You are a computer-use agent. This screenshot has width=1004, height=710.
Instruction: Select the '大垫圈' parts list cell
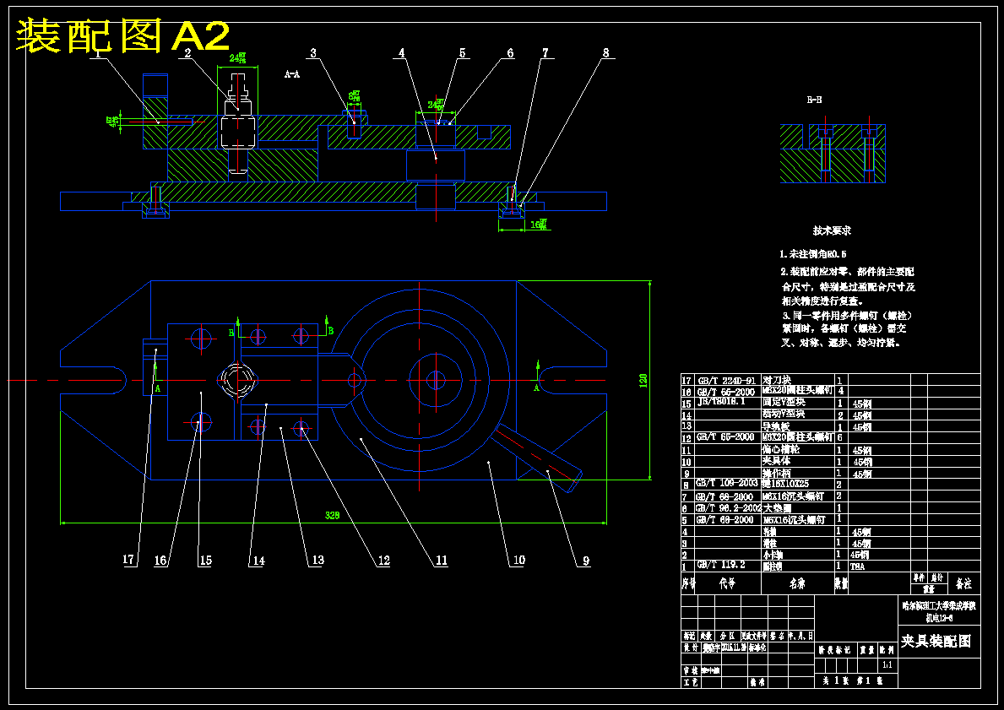[x=776, y=507]
